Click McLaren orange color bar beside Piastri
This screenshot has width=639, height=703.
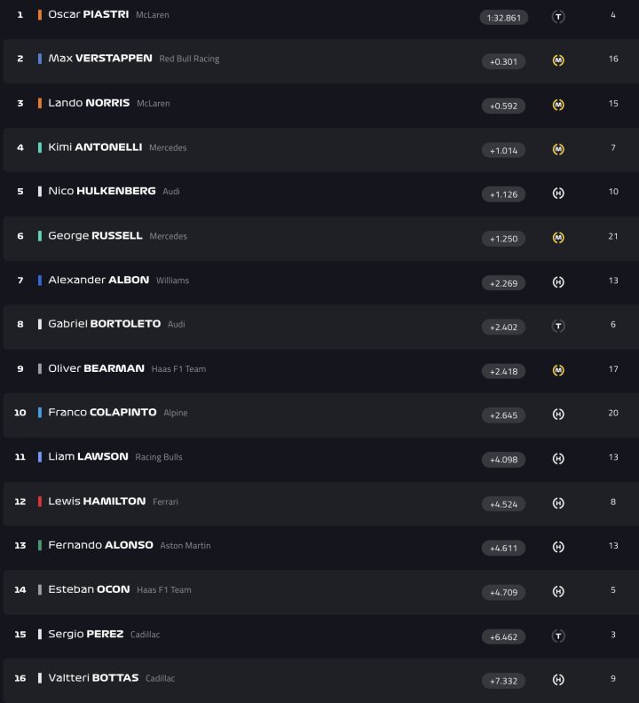pos(40,15)
